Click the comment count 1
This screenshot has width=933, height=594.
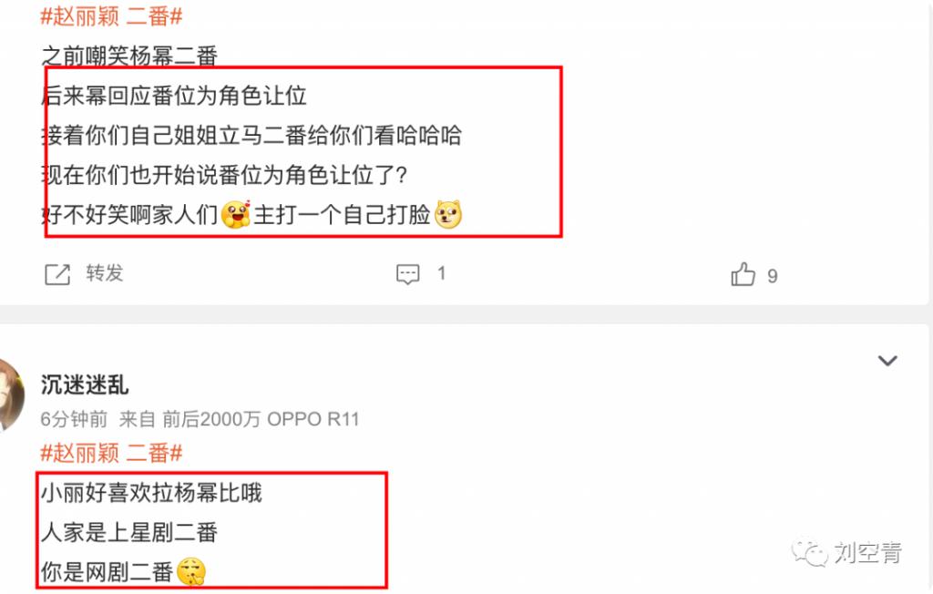[442, 273]
